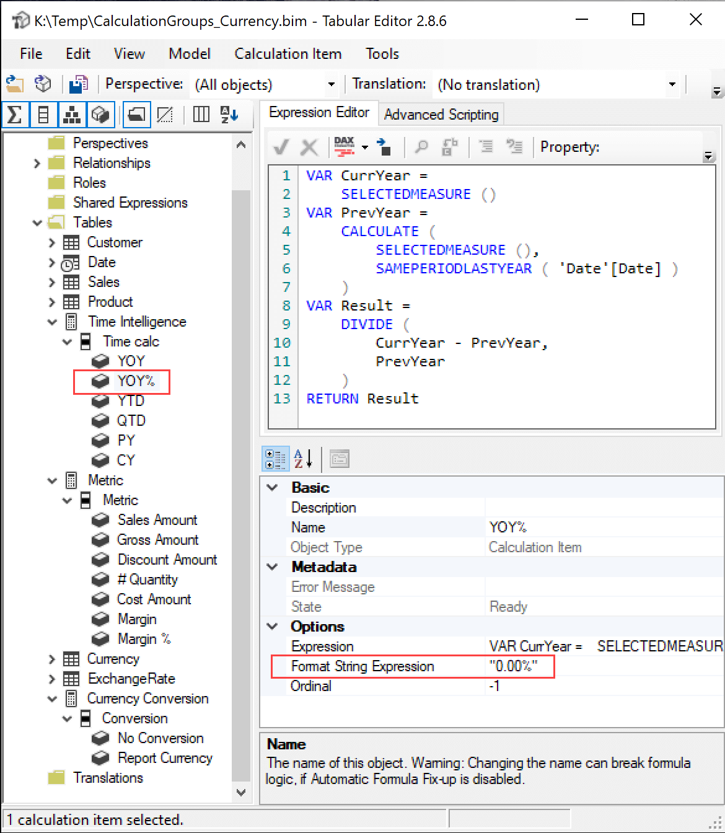This screenshot has width=725, height=833.
Task: Select the Perspectives folder
Action: tap(110, 143)
